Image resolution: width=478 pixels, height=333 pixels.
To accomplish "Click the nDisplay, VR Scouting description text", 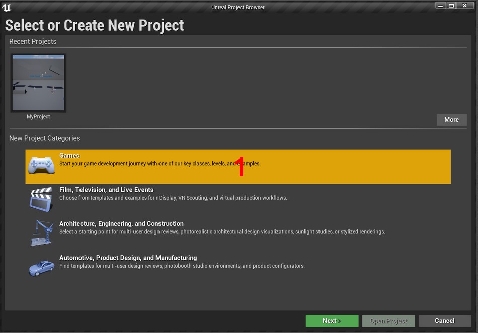I will 173,198.
